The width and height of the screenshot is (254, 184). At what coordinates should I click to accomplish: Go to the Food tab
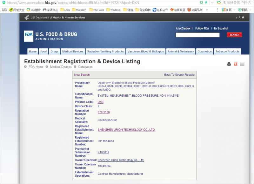pyautogui.click(x=43, y=51)
